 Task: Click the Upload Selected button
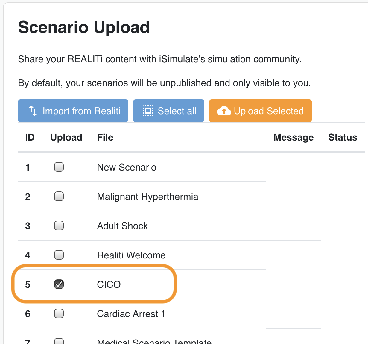click(260, 111)
